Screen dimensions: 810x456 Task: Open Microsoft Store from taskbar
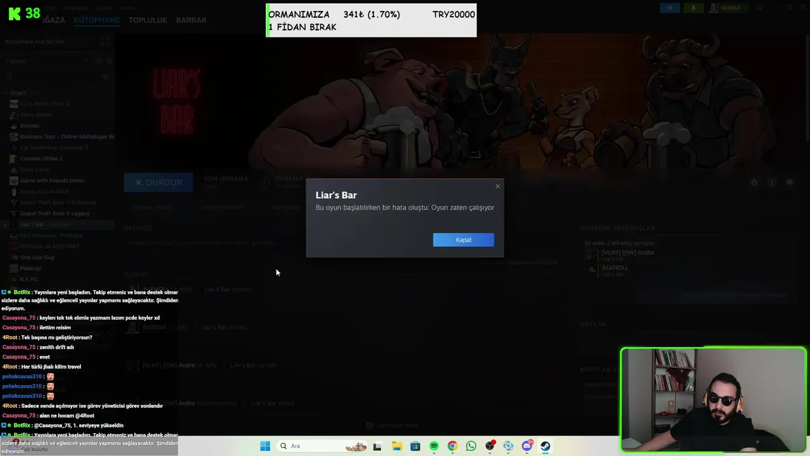coord(415,446)
